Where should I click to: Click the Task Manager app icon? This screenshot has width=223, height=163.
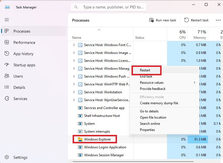click(7, 7)
